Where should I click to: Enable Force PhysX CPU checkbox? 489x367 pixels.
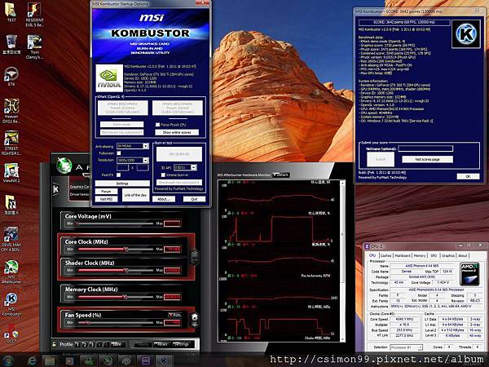[x=158, y=125]
